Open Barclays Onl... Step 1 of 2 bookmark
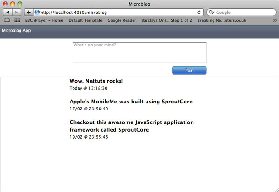The height and width of the screenshot is (192, 279). tap(166, 20)
